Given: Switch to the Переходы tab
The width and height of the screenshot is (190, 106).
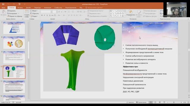Looking at the screenshot, I should (x=38, y=8).
